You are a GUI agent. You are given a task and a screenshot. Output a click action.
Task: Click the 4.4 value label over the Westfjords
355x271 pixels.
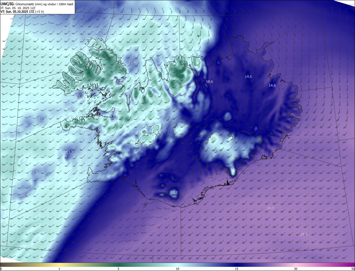pyautogui.click(x=86, y=68)
